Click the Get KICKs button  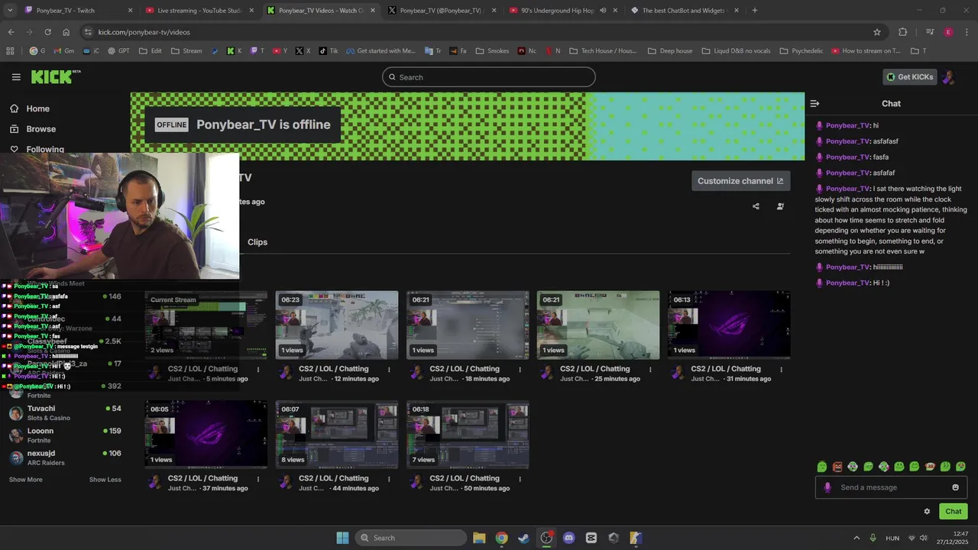pos(909,77)
